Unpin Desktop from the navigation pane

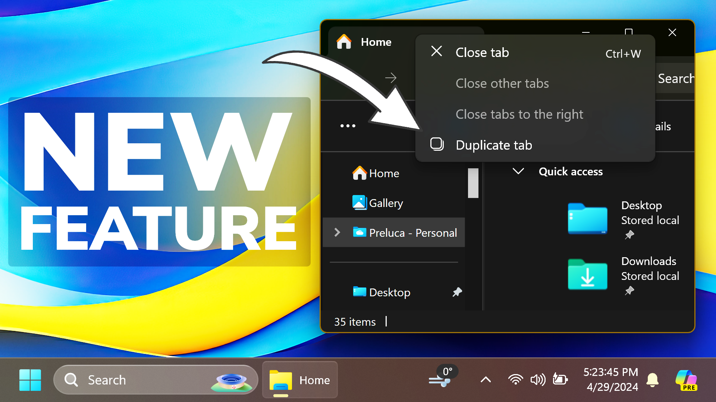(x=457, y=292)
